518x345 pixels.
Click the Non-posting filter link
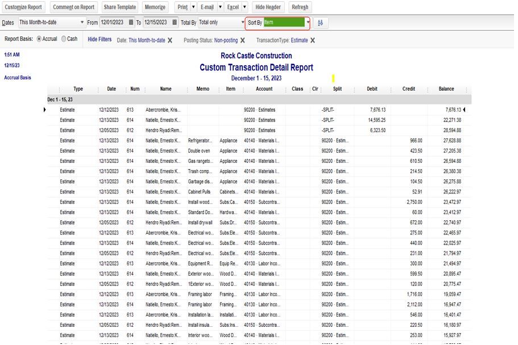click(226, 40)
